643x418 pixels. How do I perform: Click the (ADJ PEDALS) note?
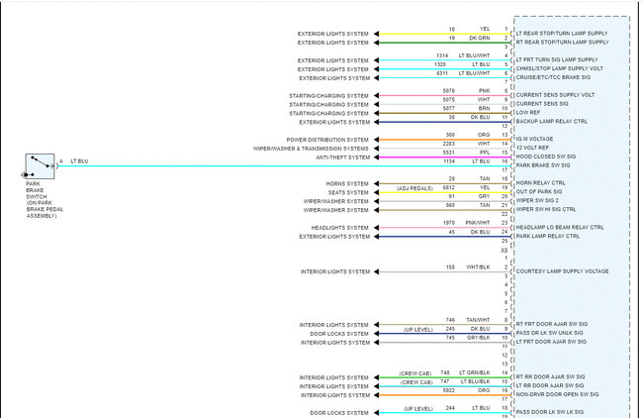(x=414, y=188)
